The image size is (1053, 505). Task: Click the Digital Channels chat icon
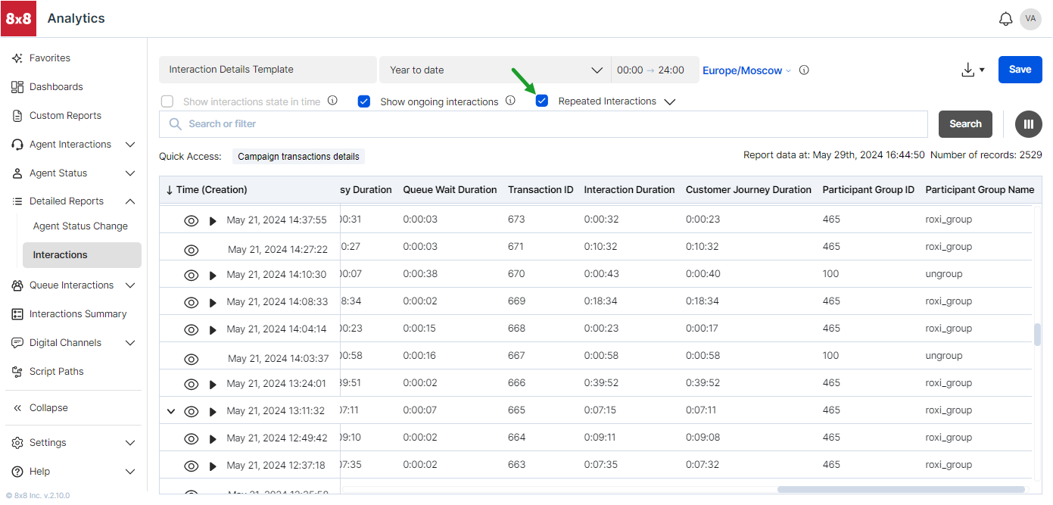[x=17, y=343]
